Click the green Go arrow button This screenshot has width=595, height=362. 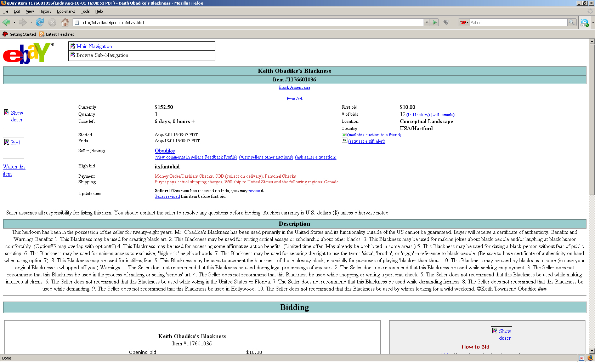(435, 23)
